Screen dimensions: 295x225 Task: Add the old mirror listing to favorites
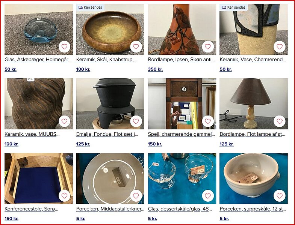coord(208,121)
